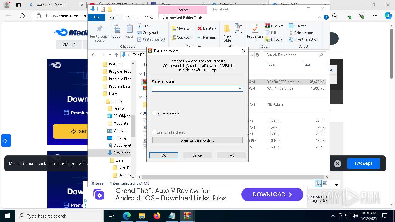Open WinRAR taskbar icon
Image resolution: width=395 pixels, height=222 pixels.
click(x=187, y=216)
